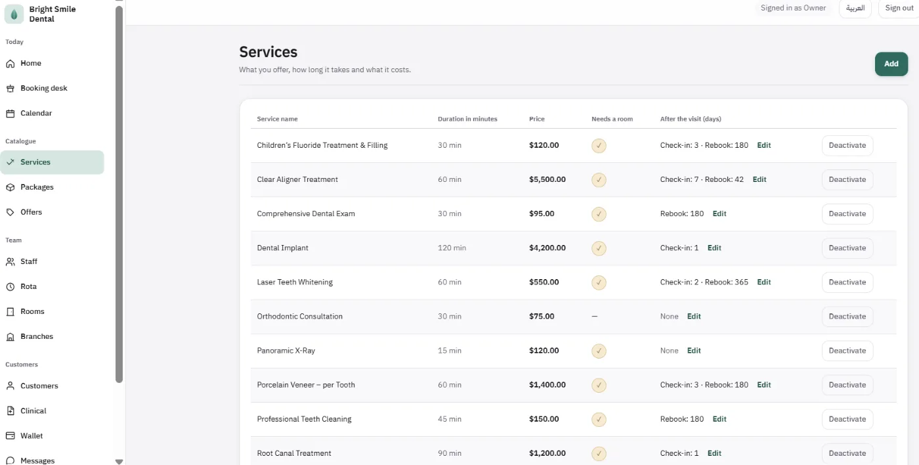Click the room checkmark for Panoramic X-Ray
Screen dimensions: 919x465
coord(599,351)
